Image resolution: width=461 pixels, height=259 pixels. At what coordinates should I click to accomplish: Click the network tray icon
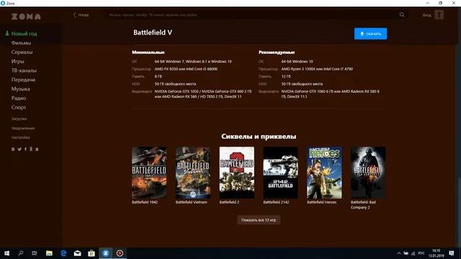[x=413, y=253]
